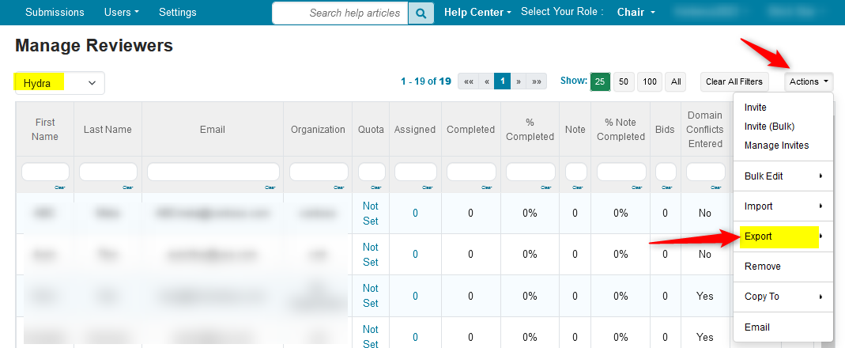Go to previous page arrow
The image size is (845, 348).
(x=486, y=81)
